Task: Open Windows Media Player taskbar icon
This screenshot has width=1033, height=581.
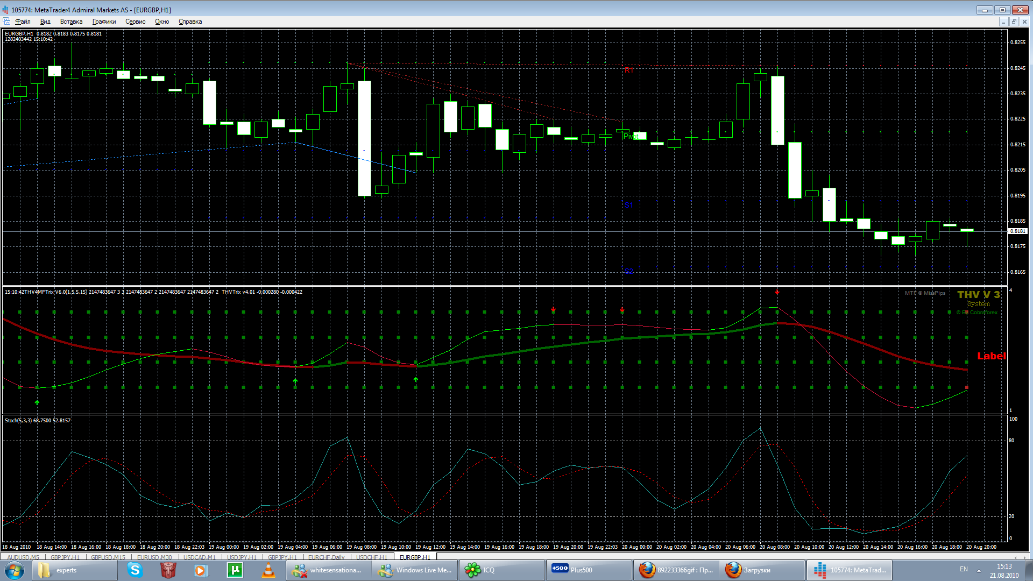Action: [201, 570]
